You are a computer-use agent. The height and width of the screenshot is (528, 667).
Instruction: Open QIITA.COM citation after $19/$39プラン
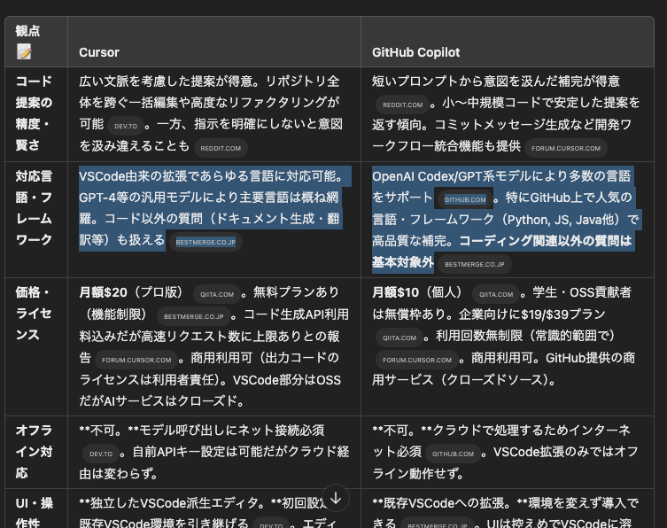(399, 338)
